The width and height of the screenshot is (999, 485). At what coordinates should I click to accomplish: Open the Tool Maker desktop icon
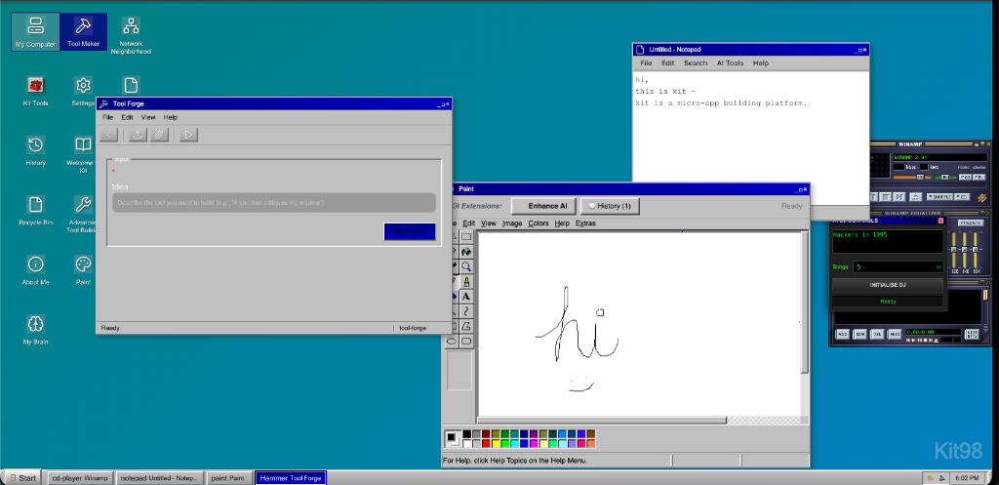pyautogui.click(x=84, y=31)
